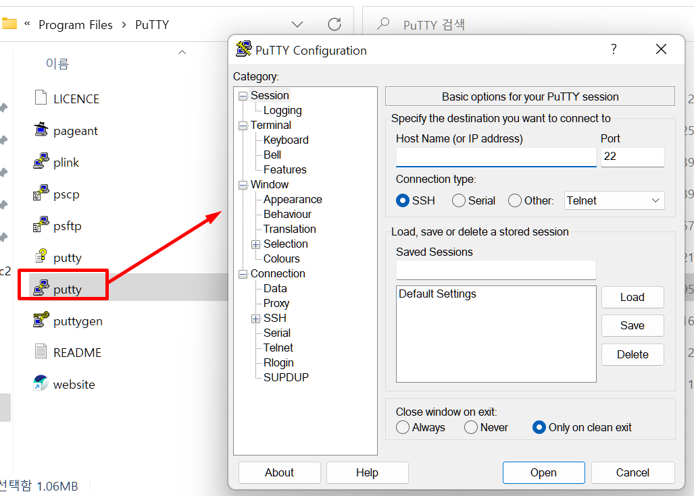Click the putty help file icon with question mark
This screenshot has height=496, width=694.
coord(41,256)
